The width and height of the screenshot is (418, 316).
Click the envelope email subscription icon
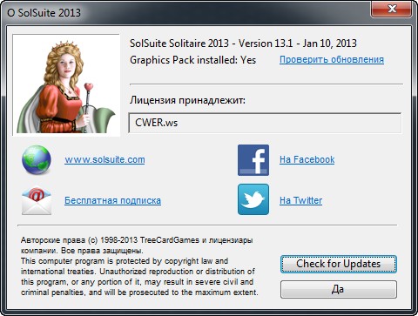(x=37, y=200)
